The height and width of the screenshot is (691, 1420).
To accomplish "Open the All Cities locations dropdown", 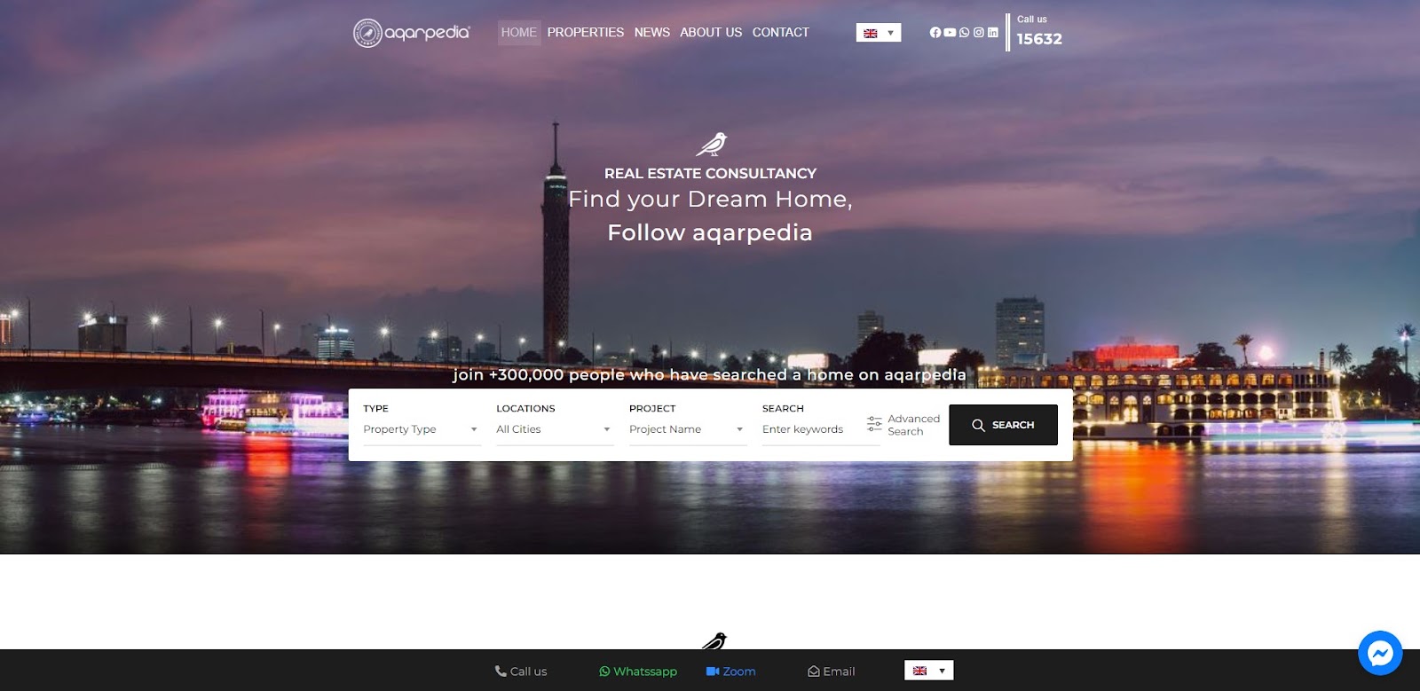I will pyautogui.click(x=555, y=429).
